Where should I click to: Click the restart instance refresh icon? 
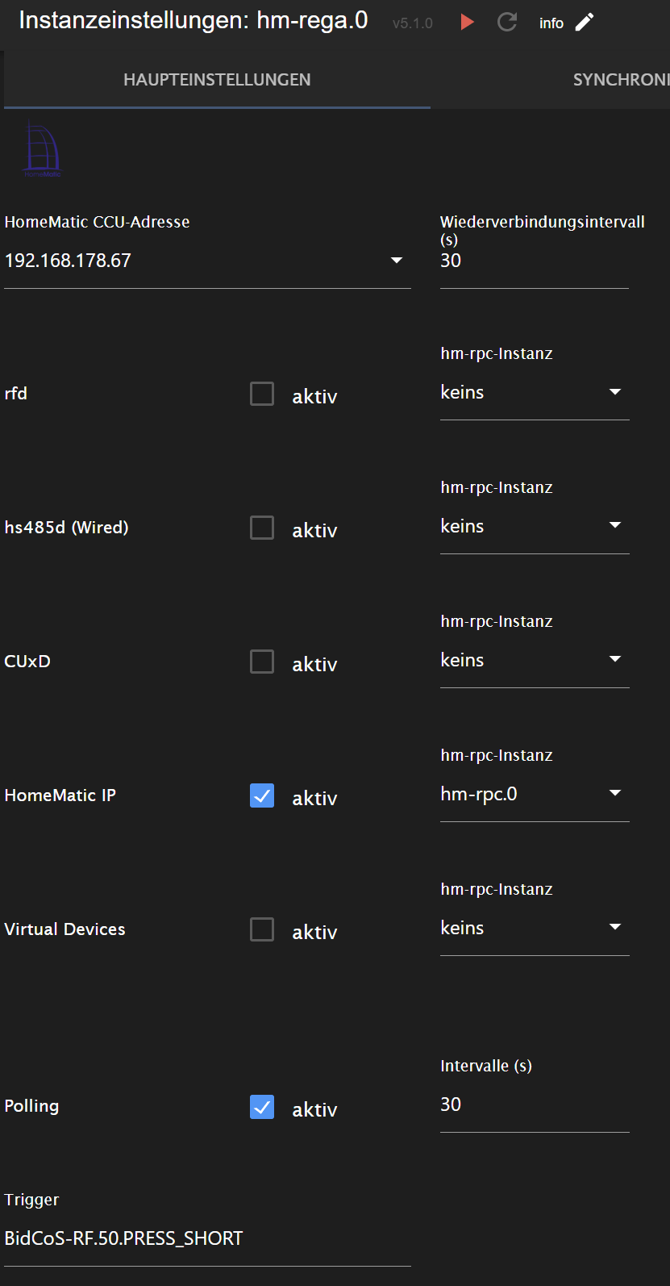(507, 22)
